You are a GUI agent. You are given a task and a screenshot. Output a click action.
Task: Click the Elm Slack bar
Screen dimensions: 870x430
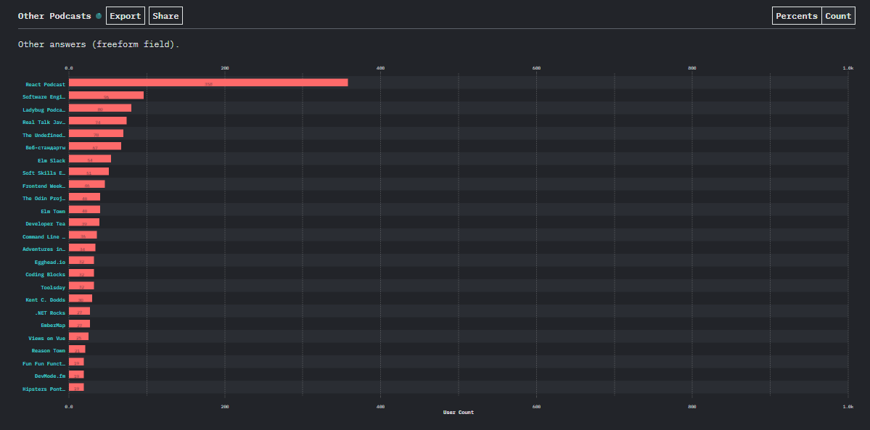click(90, 160)
